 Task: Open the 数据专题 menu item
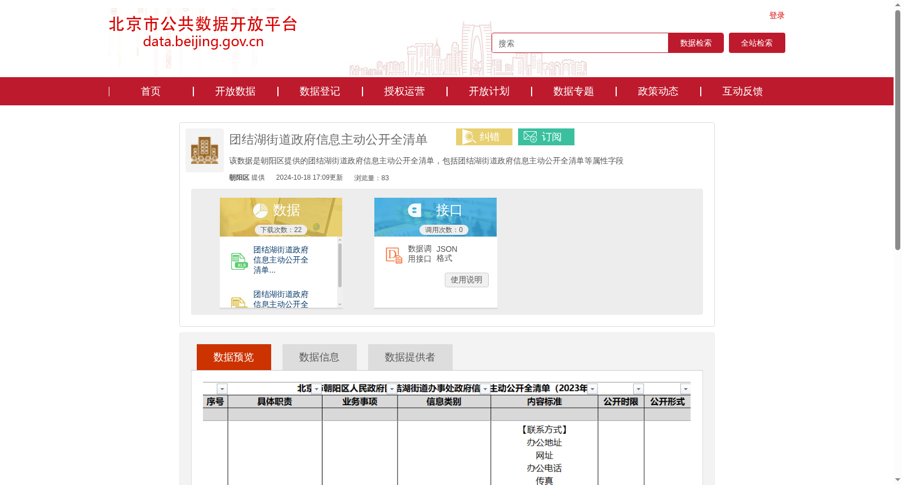click(x=573, y=91)
